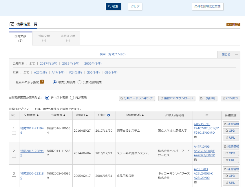Click OPD for 調理支援システム row

[x=231, y=131]
